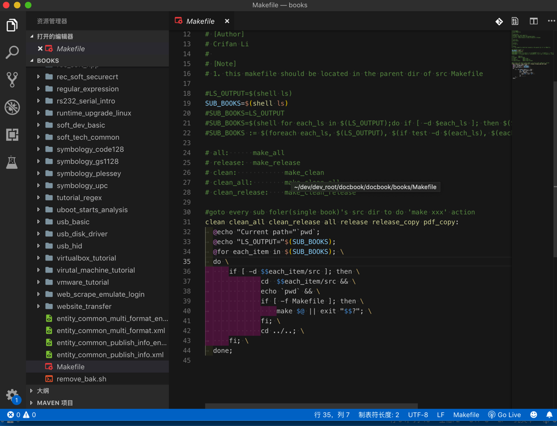Change the UTF-8 file encoding
Screen dimensions: 557x426
point(418,415)
